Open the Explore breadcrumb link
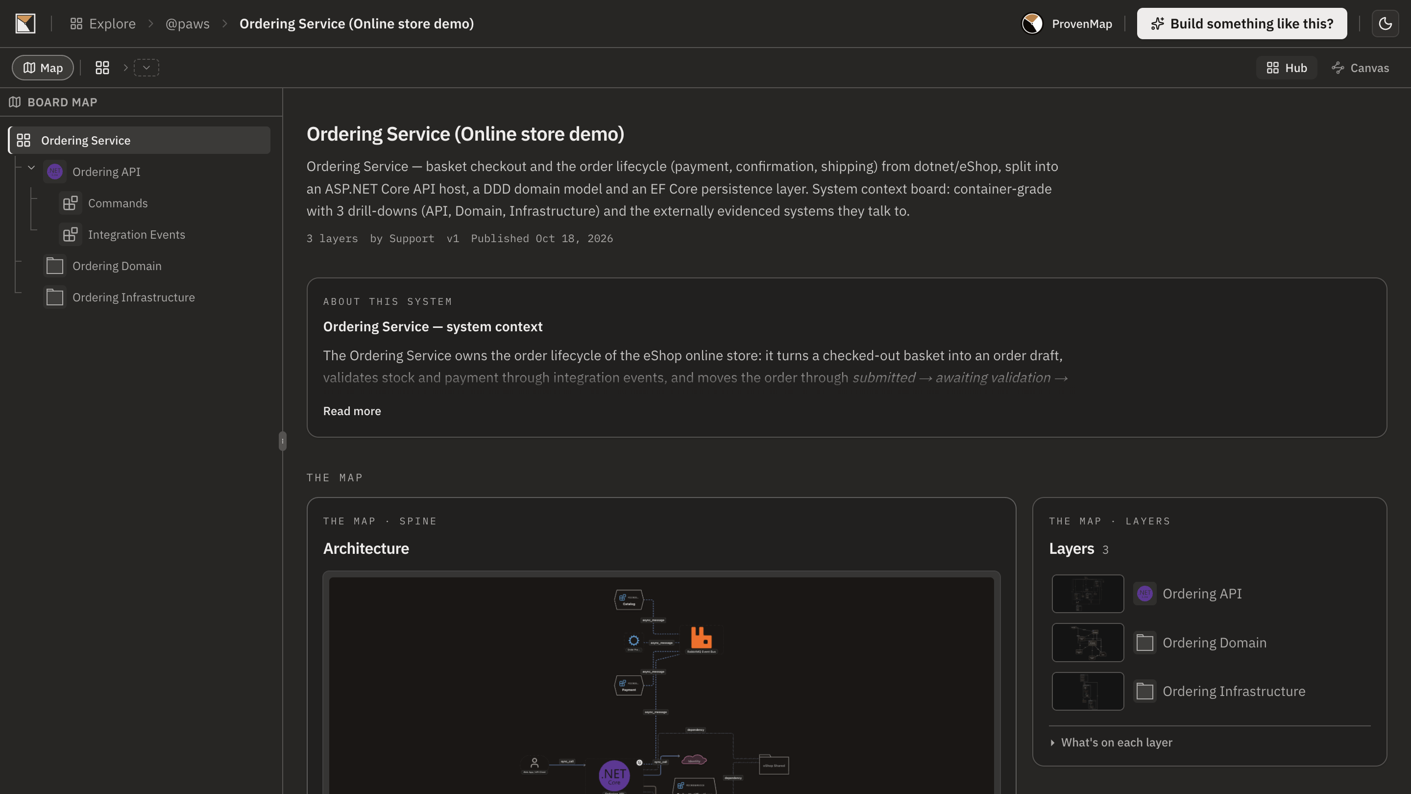This screenshot has height=794, width=1411. tap(103, 24)
